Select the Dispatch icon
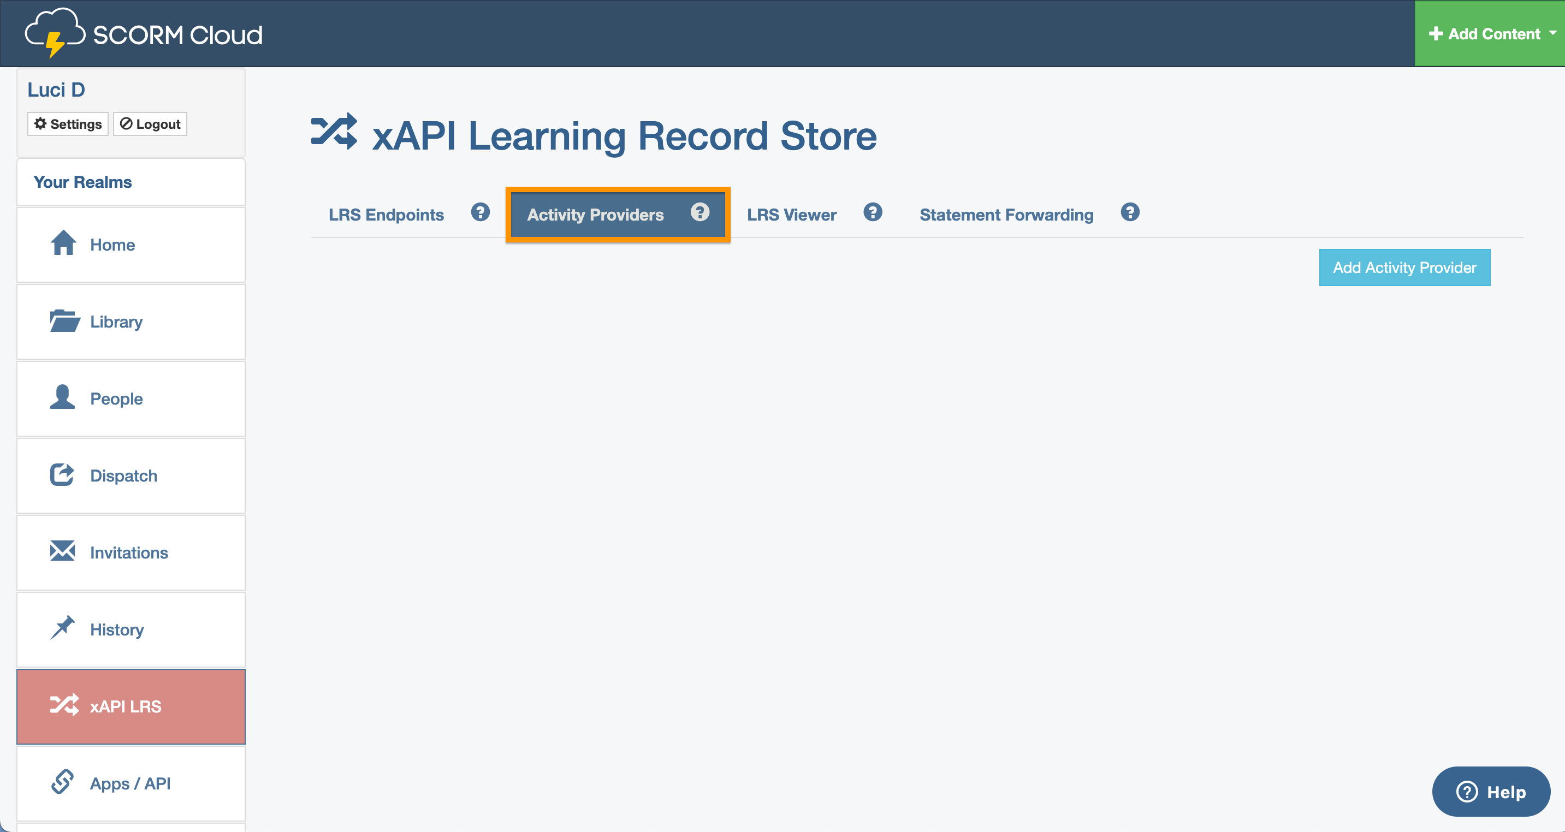Screen dimensions: 1565x832 (x=63, y=475)
